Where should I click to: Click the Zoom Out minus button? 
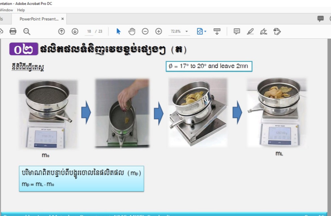tap(145, 31)
